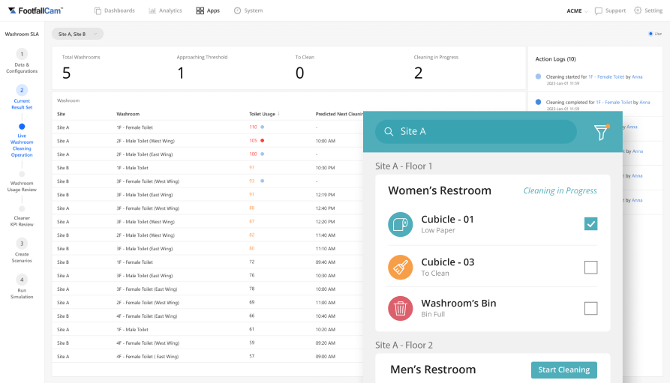
Task: Open Support chat link
Action: tap(610, 10)
